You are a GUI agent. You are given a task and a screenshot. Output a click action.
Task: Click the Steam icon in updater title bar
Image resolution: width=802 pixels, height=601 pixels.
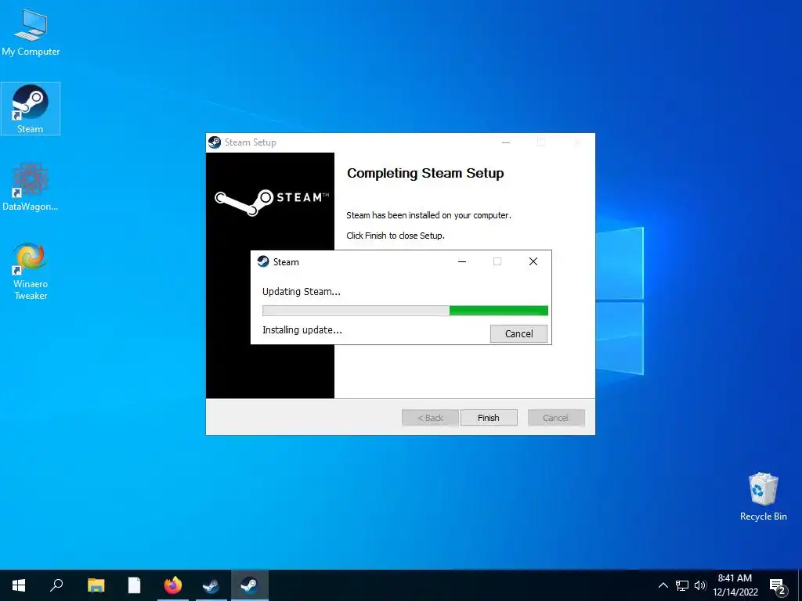point(263,261)
